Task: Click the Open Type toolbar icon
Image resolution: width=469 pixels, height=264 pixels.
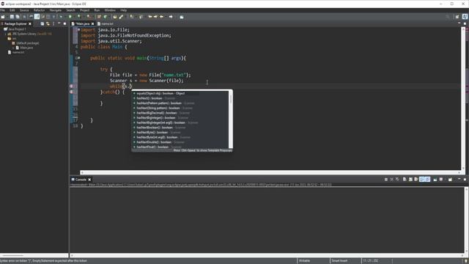Action: [115, 17]
